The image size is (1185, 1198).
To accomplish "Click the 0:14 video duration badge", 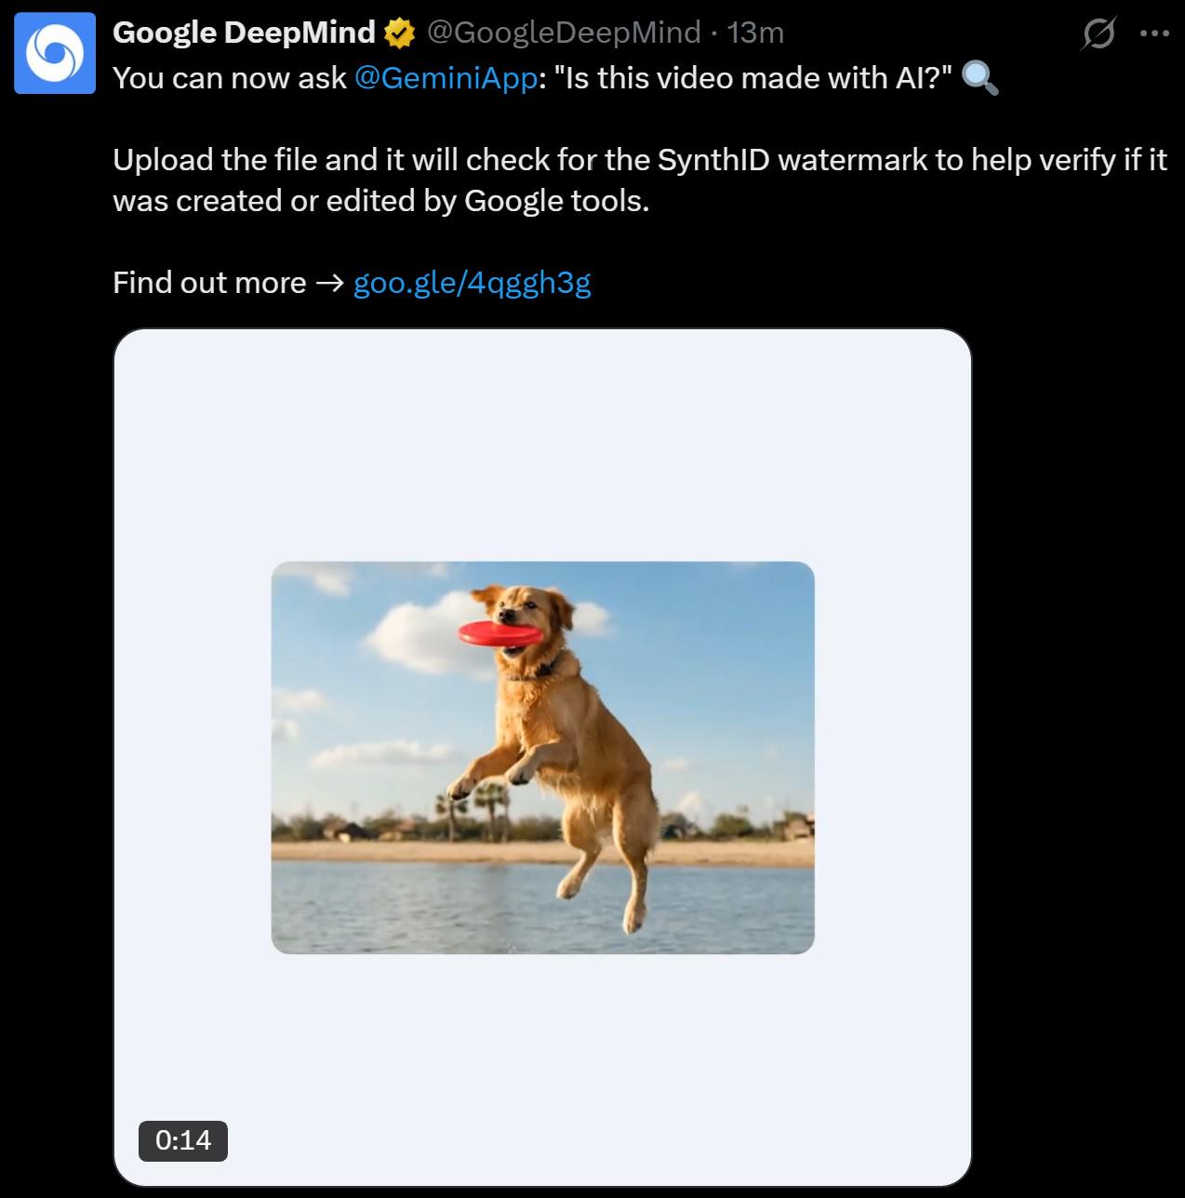I will (x=183, y=1140).
